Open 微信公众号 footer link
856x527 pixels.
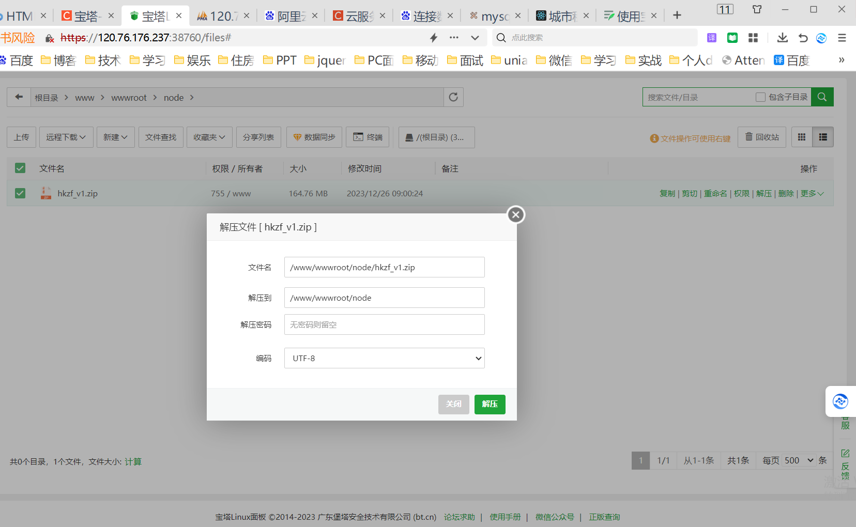coord(555,517)
